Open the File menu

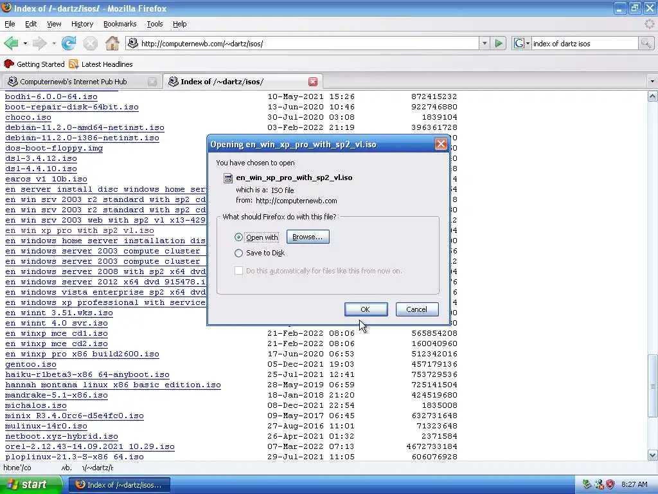pyautogui.click(x=10, y=24)
